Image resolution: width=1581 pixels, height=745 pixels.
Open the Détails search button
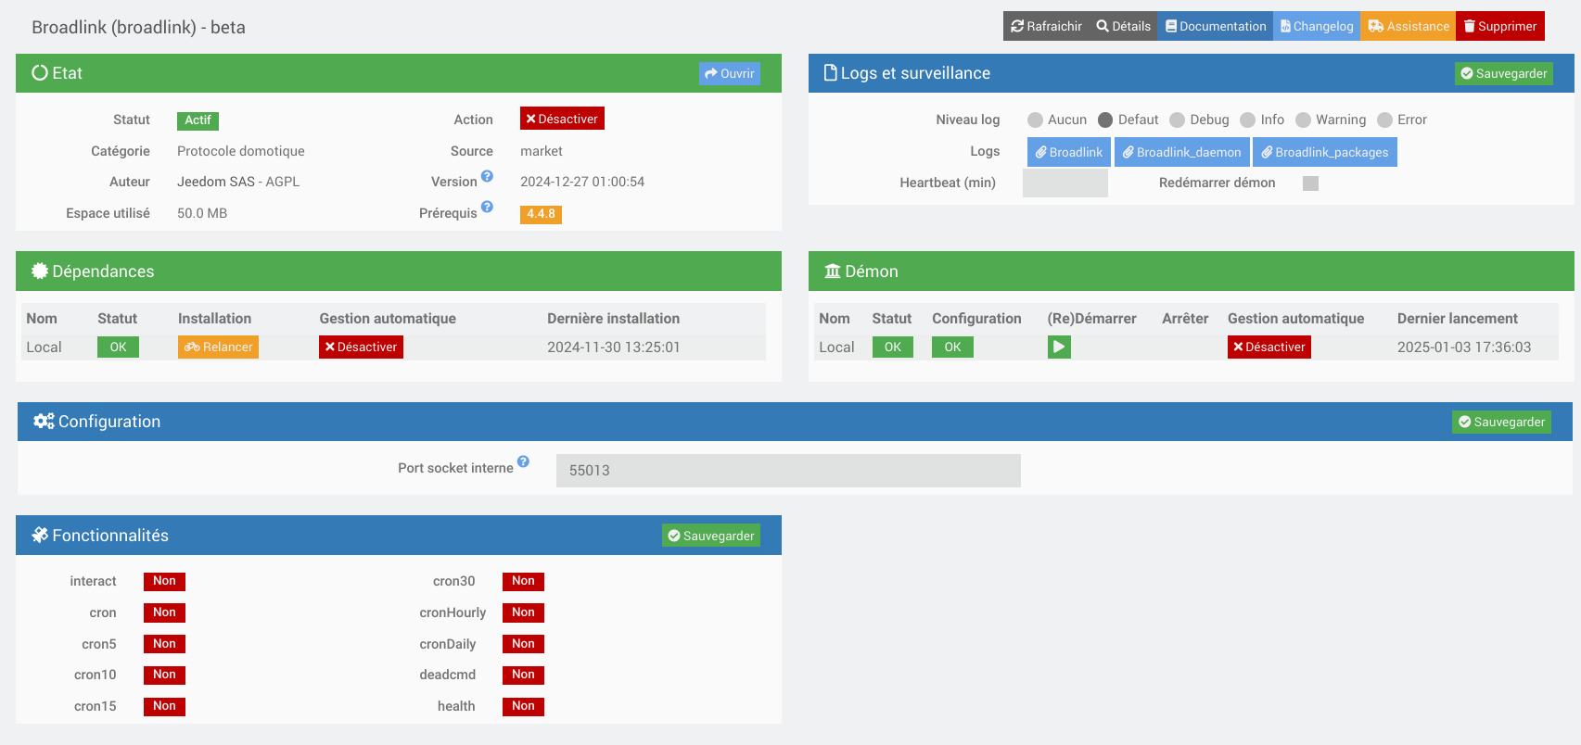(1123, 26)
